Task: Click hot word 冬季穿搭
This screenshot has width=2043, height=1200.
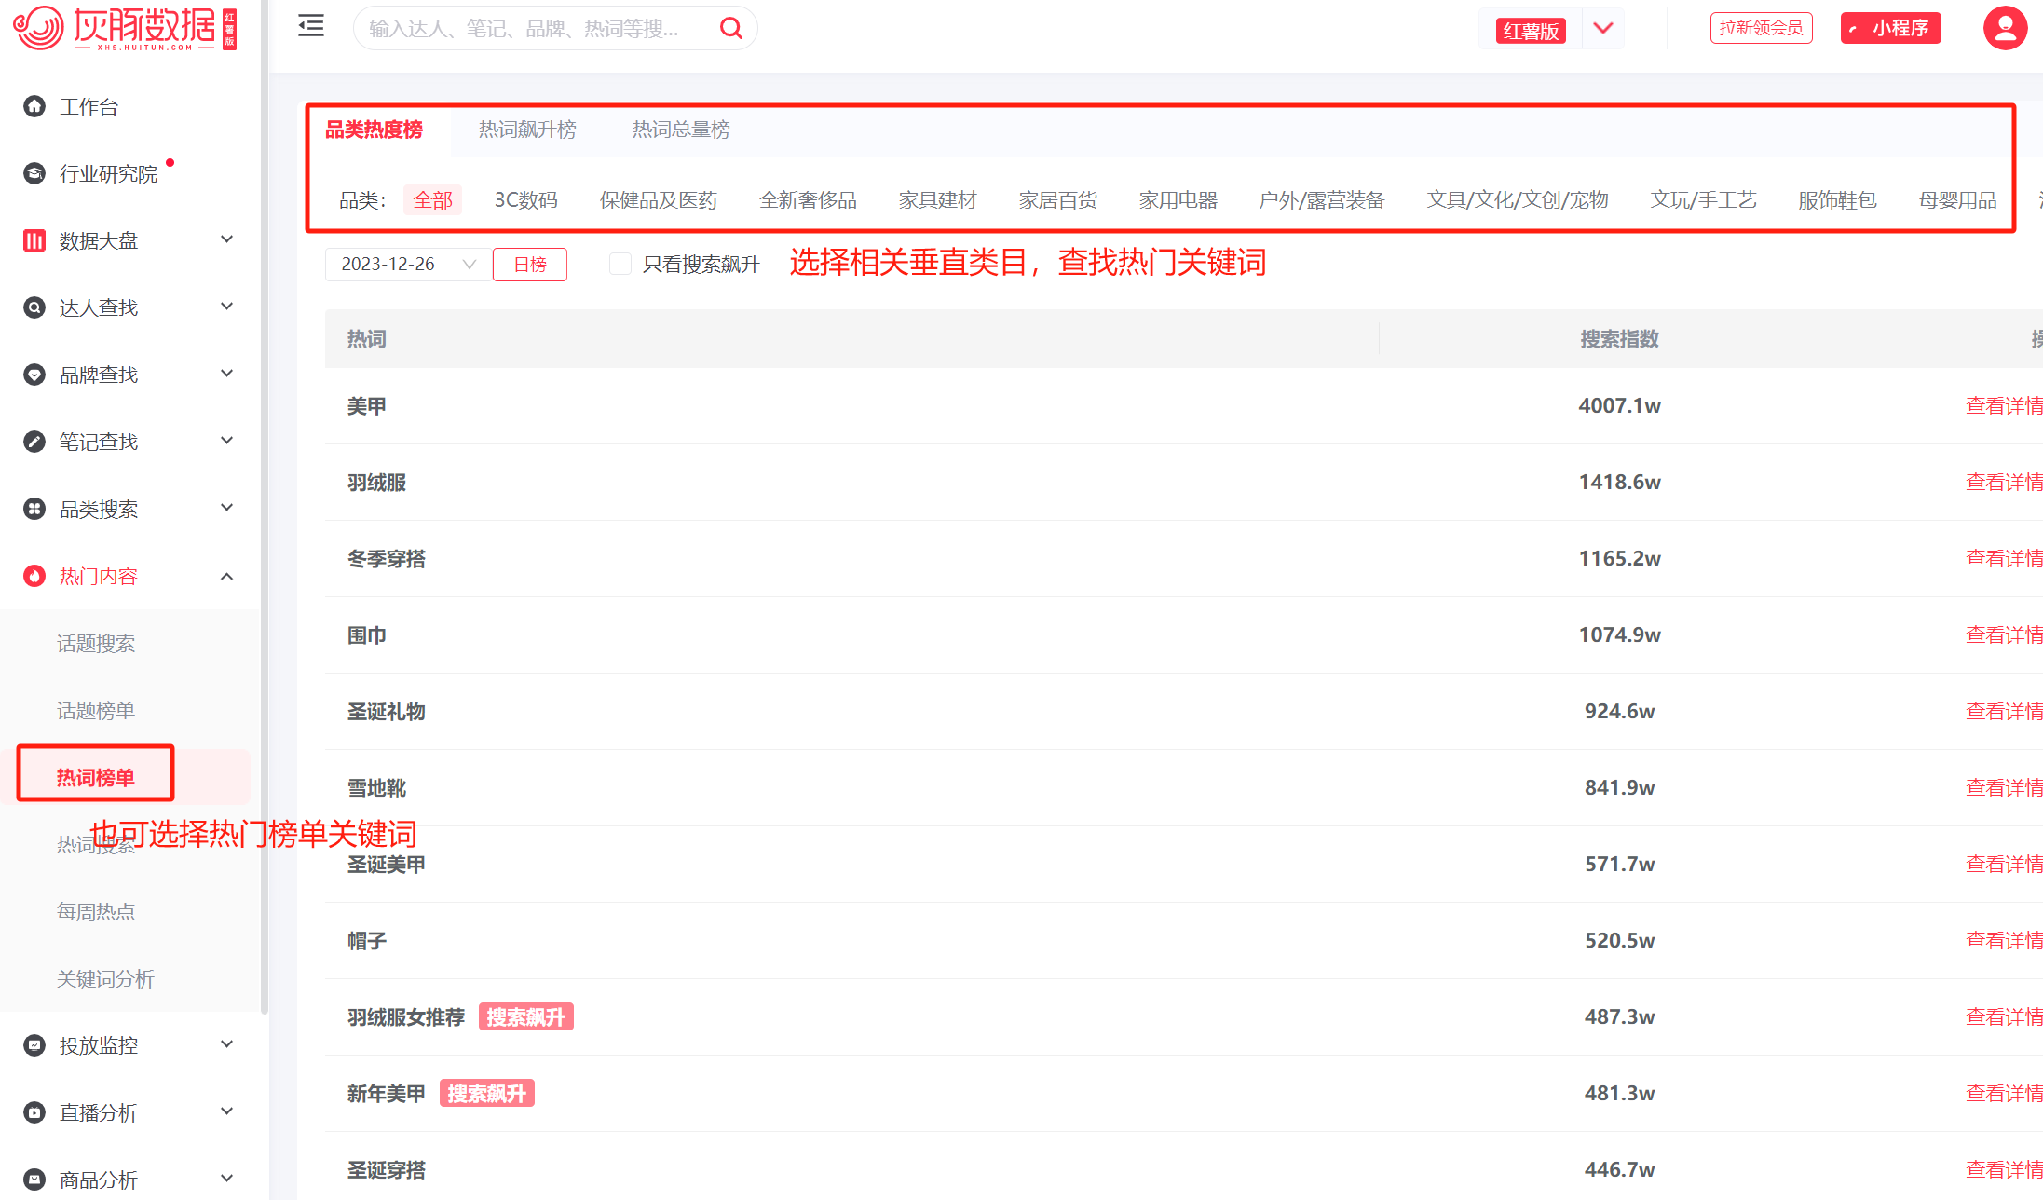Action: [387, 559]
